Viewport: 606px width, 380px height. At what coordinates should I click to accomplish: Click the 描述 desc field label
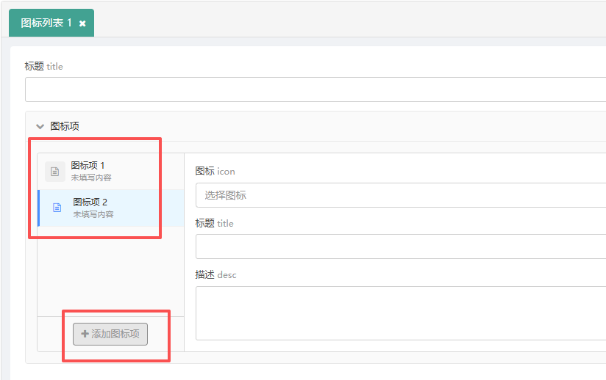[x=215, y=275]
